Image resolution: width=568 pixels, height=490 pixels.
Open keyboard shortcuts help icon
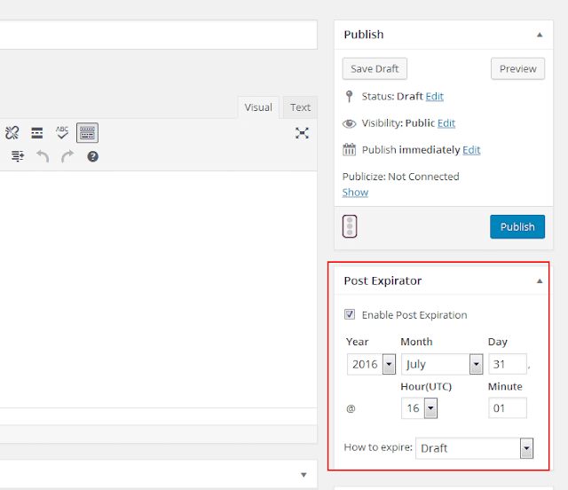(x=92, y=156)
